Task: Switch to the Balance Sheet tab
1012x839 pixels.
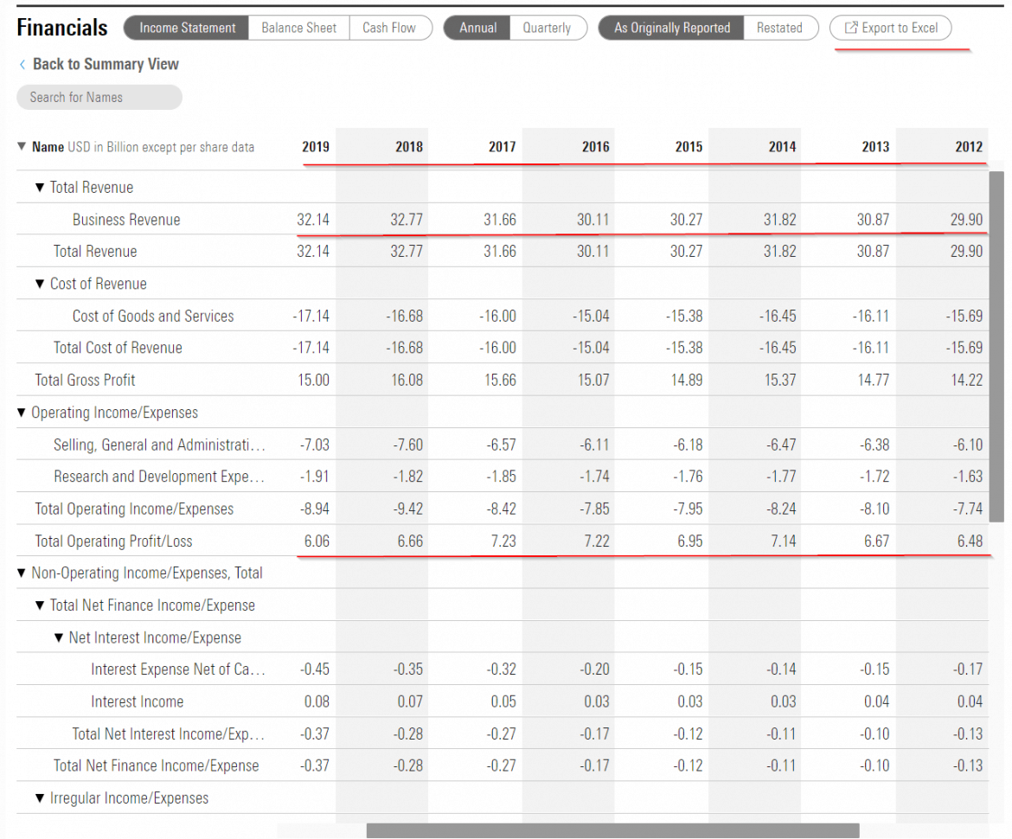Action: 298,27
